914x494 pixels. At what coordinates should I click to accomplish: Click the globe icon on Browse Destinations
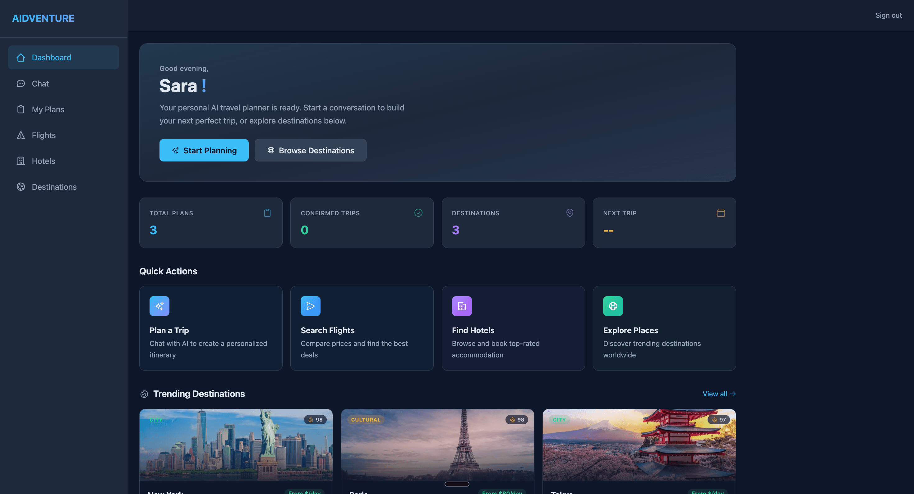[x=271, y=150]
